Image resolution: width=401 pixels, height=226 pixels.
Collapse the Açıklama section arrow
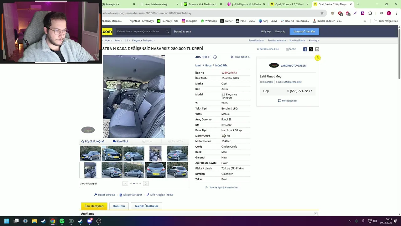click(316, 214)
